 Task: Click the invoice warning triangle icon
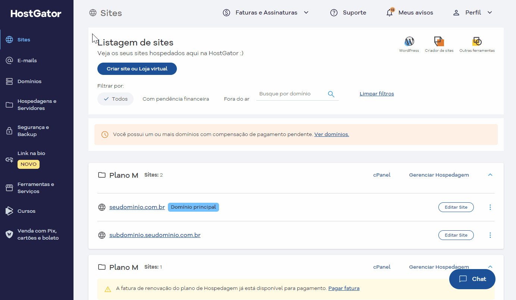pos(108,289)
